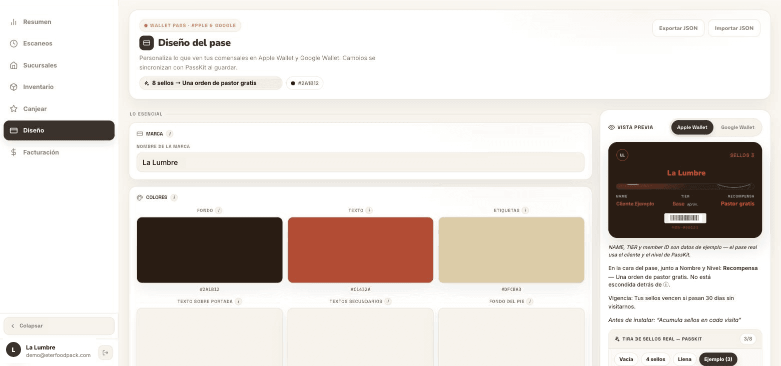
Task: Click the info icon for FONDO DEL PIE
Action: coord(529,301)
